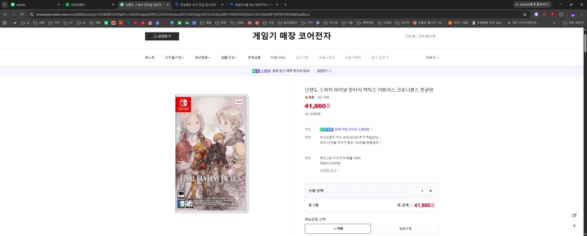Image resolution: width=587 pixels, height=236 pixels.
Task: Open the 공지사항 menu item
Action: pos(302,57)
